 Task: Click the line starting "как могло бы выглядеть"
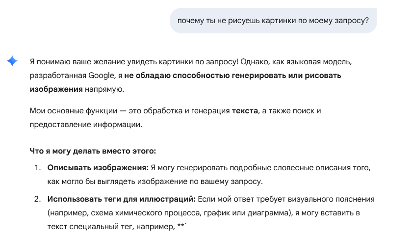click(x=155, y=182)
